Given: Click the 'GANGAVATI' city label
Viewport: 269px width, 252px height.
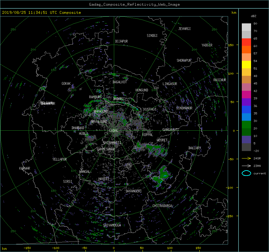Looking at the screenshot, I should point(171,130).
